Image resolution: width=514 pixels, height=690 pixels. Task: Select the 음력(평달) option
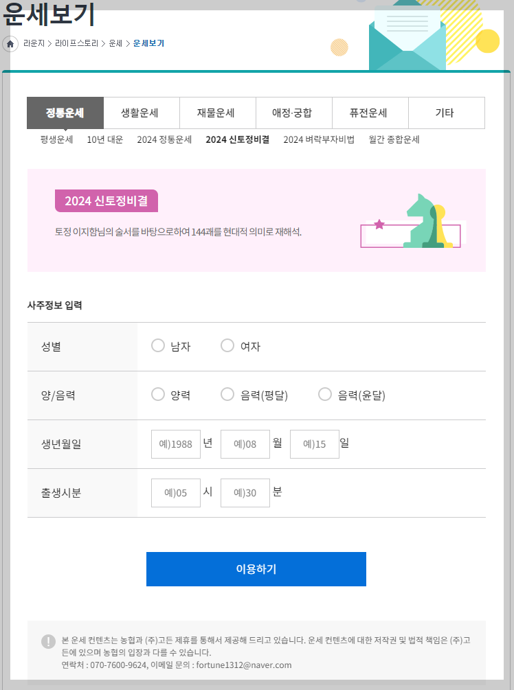point(227,394)
